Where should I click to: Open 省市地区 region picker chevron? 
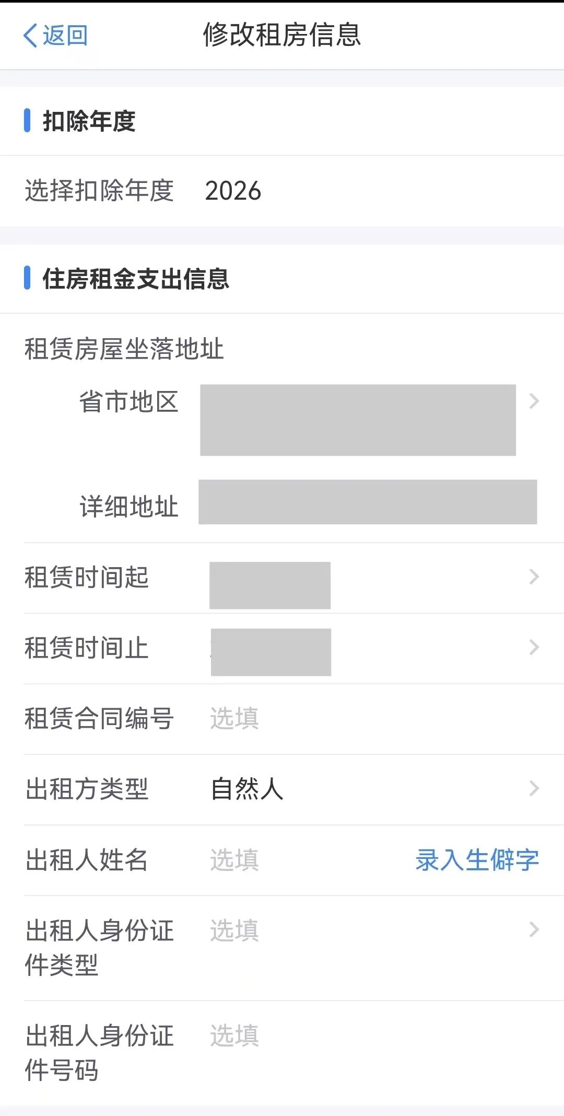coord(534,401)
